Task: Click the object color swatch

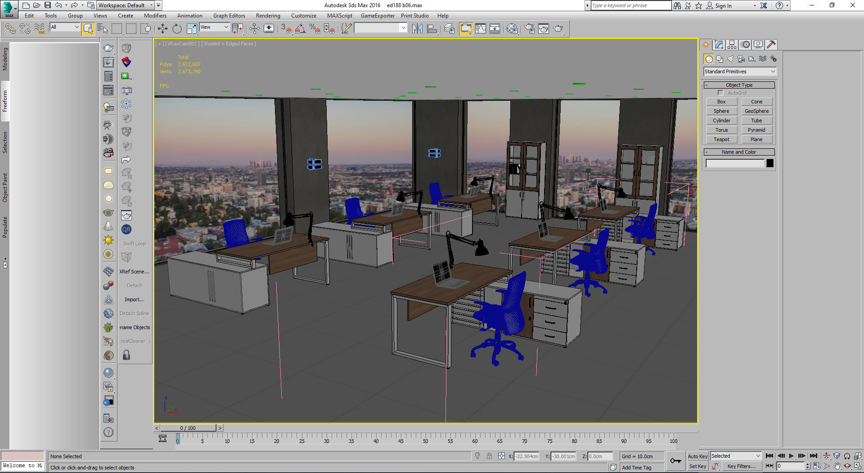Action: point(770,163)
